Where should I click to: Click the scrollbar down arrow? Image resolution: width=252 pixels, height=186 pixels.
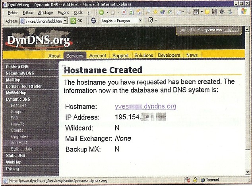coord(248,173)
